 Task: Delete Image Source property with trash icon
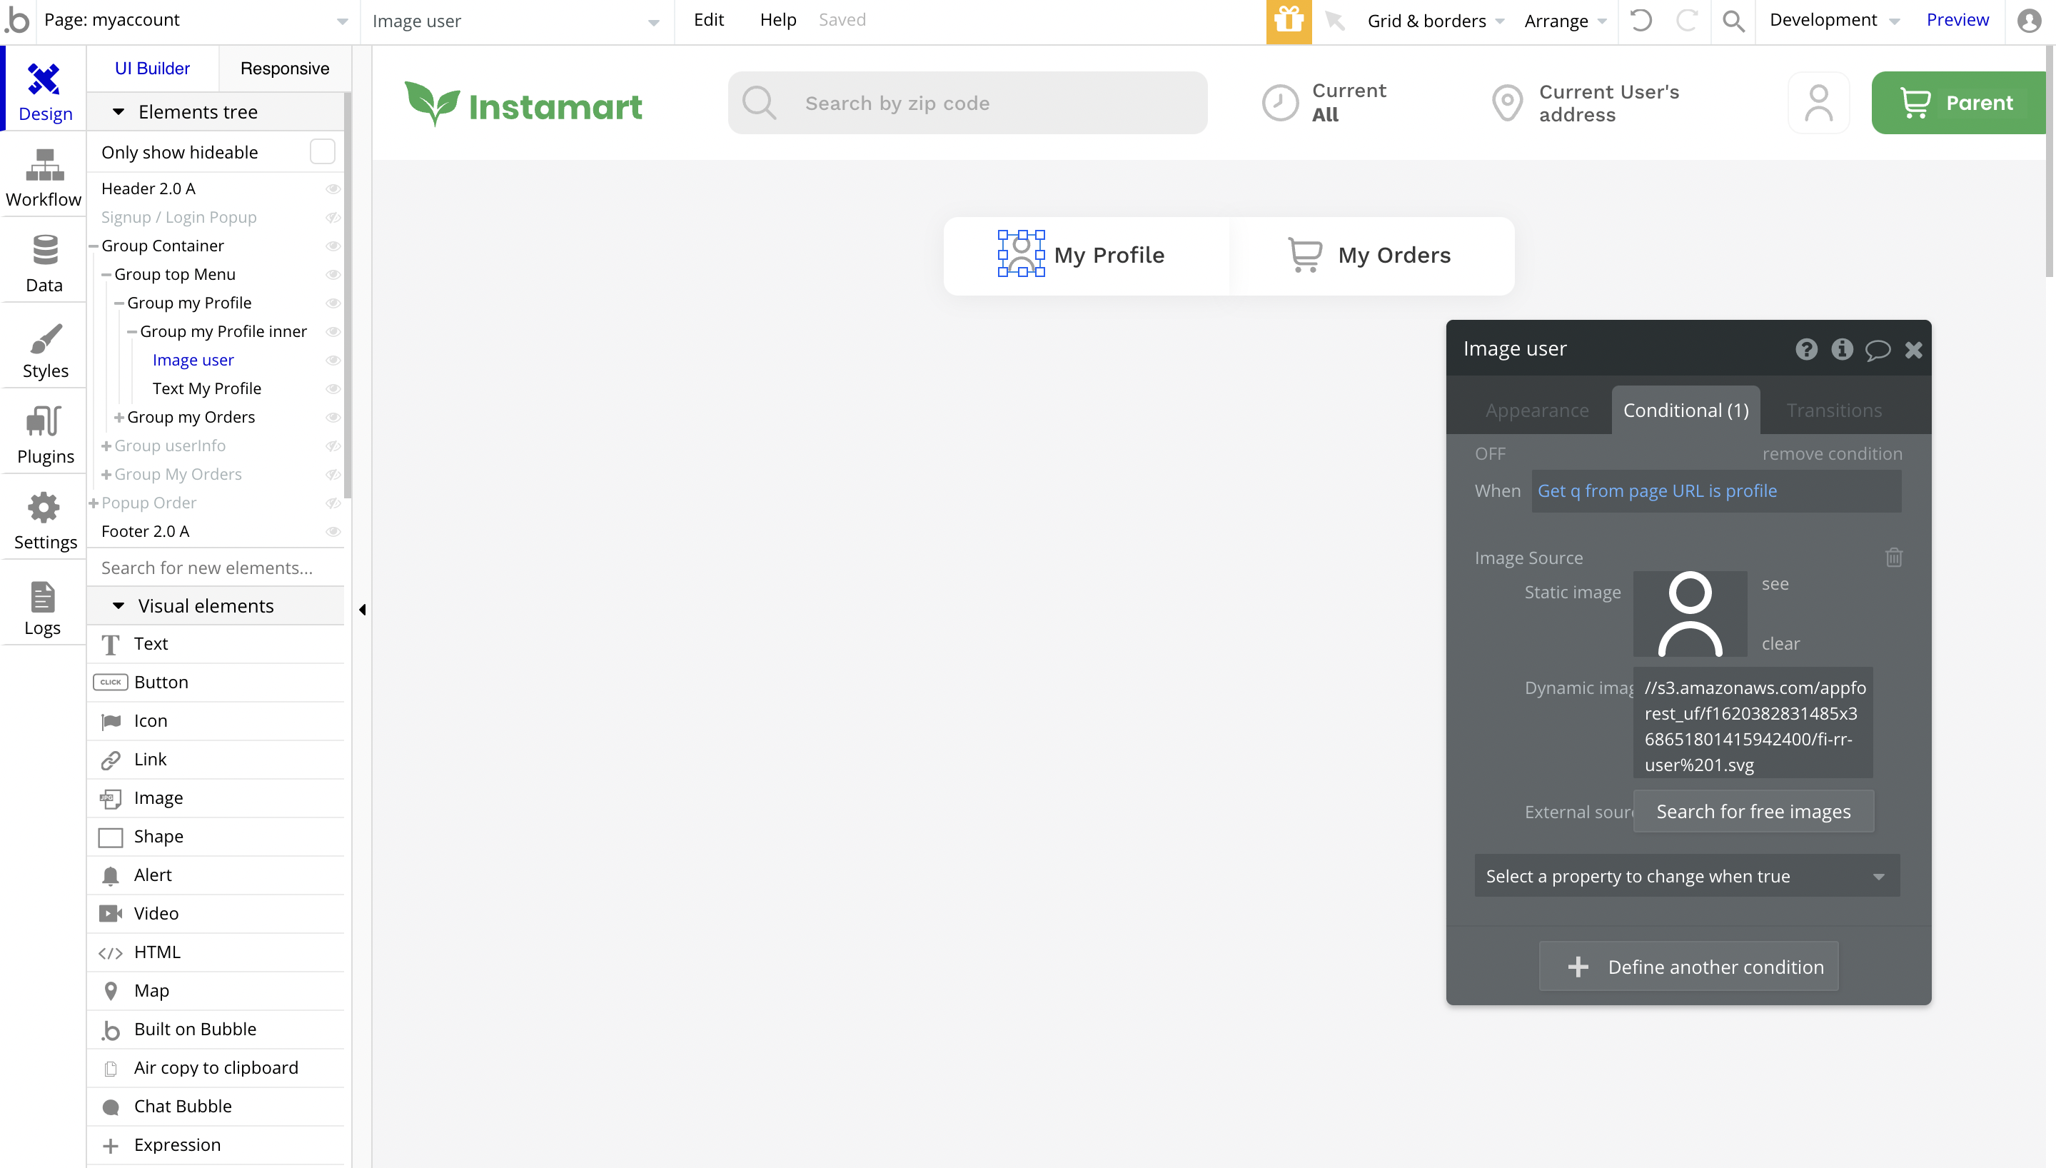click(1893, 557)
